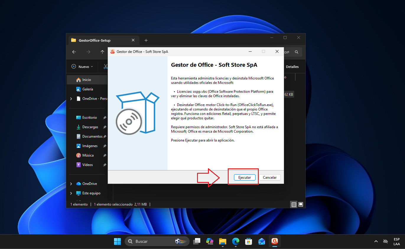The width and height of the screenshot is (405, 249).
Task: Open the Windows Start menu
Action: click(x=117, y=241)
